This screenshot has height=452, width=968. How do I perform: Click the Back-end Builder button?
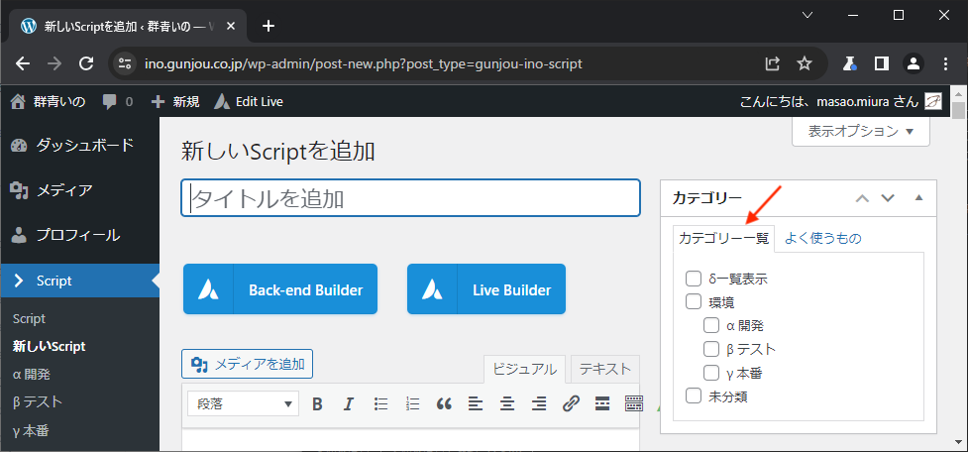(280, 289)
